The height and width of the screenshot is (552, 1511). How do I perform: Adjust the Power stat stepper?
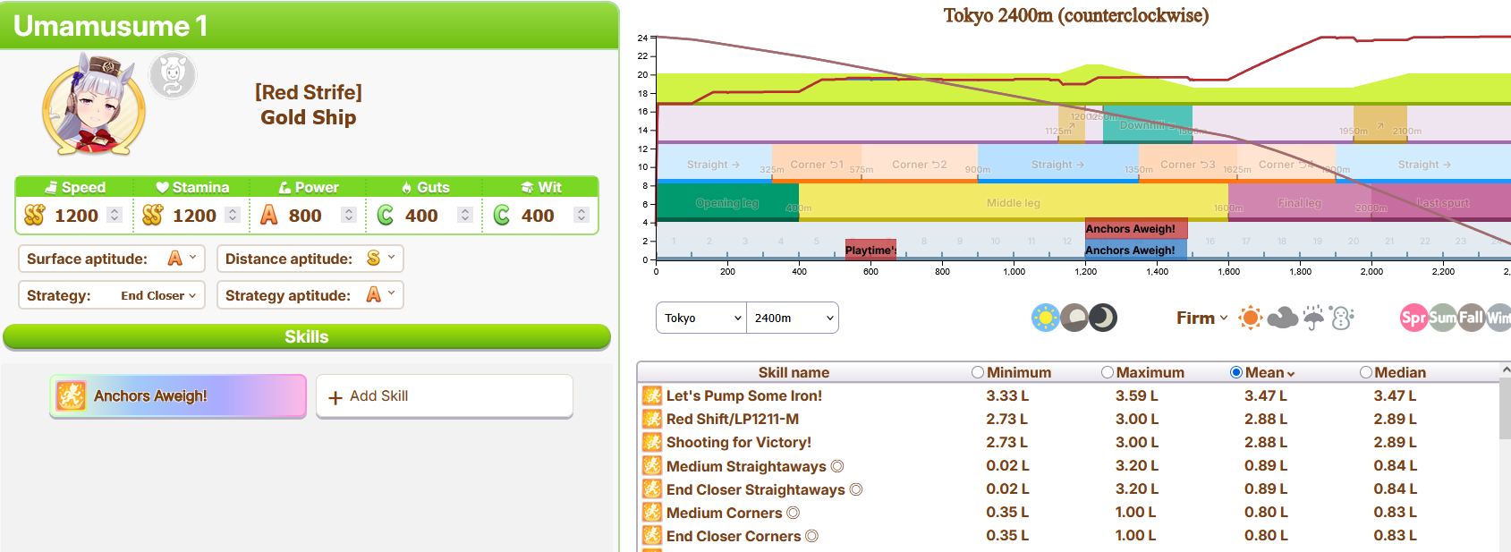coord(349,215)
